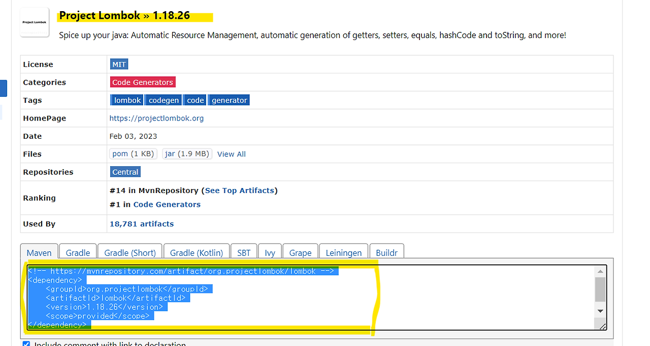Viewport: 650px width, 346px height.
Task: Select the code tag
Action: click(x=195, y=100)
